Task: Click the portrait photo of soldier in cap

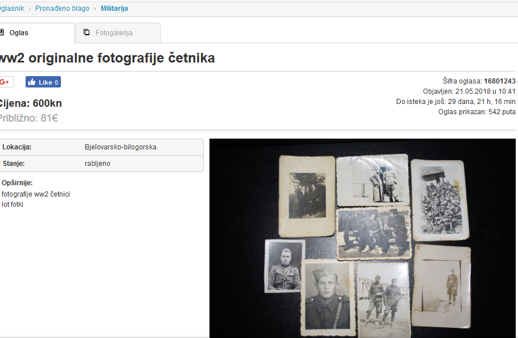Action: click(x=326, y=298)
